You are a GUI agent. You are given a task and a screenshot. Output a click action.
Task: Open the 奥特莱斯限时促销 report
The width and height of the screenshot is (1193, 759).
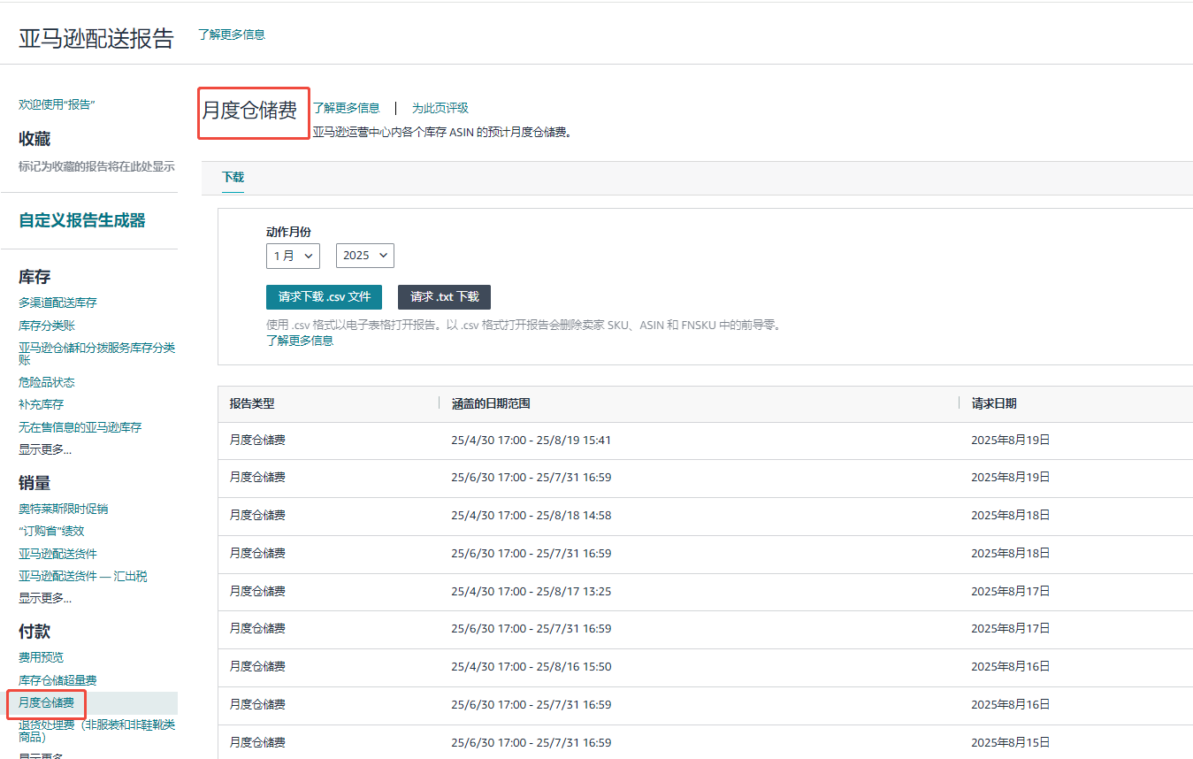pyautogui.click(x=64, y=509)
